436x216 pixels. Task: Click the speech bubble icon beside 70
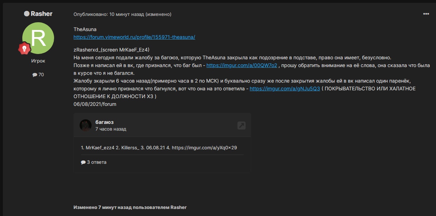tap(35, 75)
